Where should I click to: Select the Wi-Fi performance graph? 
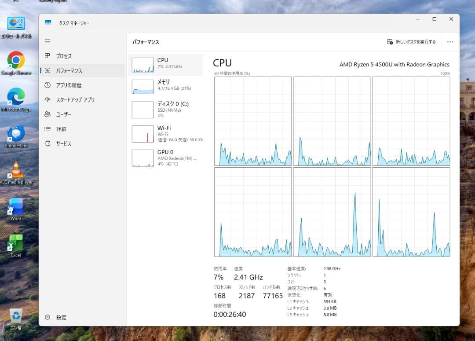pyautogui.click(x=165, y=133)
